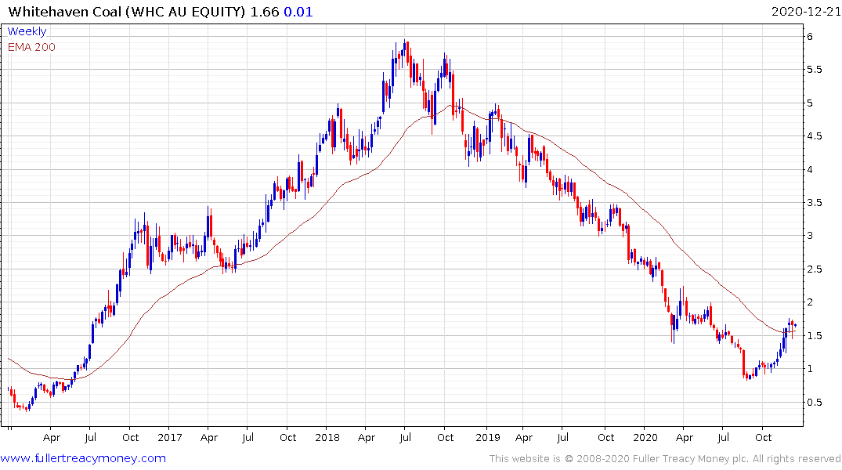Click the 2.5 tick on the price axis

tap(815, 269)
